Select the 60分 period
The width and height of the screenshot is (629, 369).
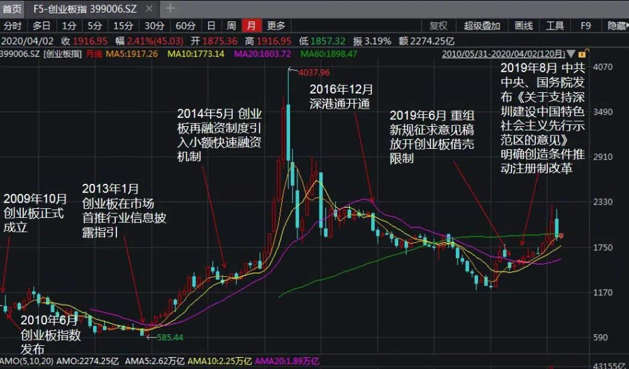pyautogui.click(x=186, y=26)
